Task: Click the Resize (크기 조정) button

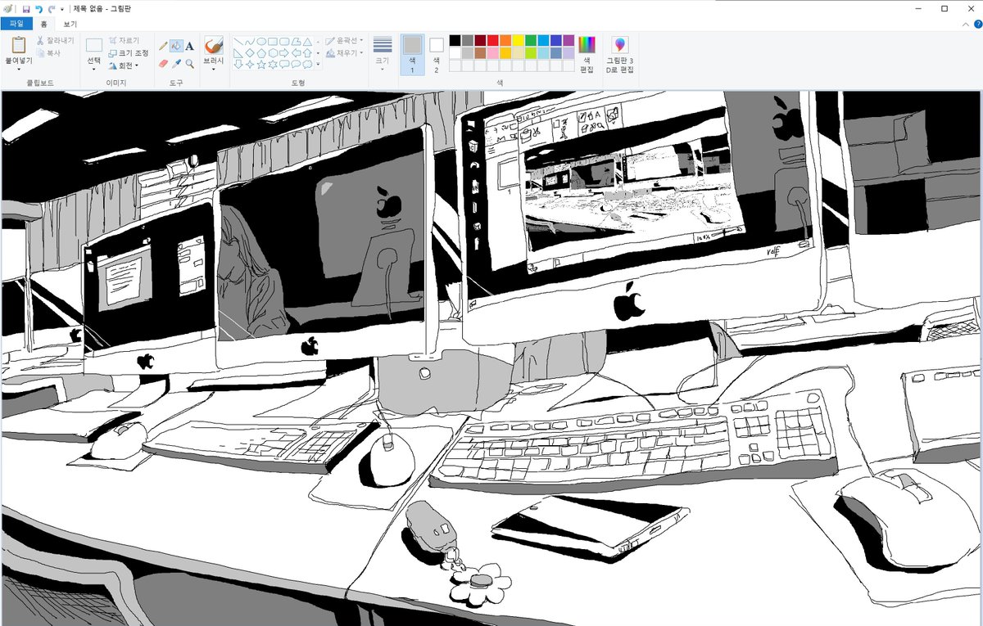Action: pos(129,52)
